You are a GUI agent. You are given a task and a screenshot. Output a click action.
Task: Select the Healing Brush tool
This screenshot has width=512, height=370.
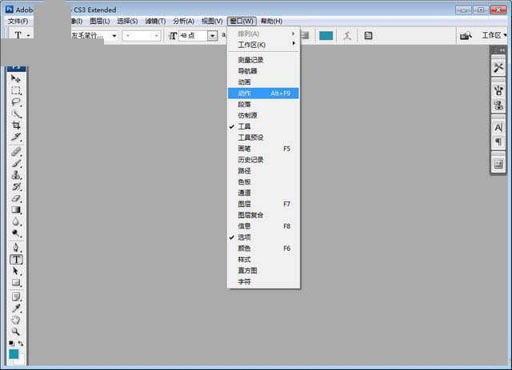(x=16, y=152)
